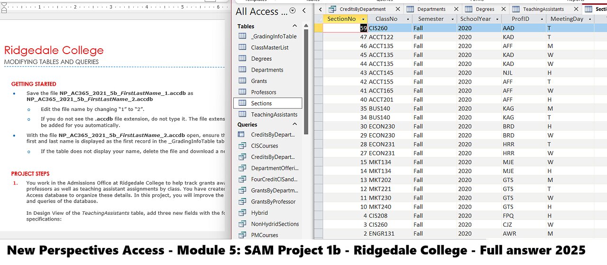Open the Departments table from navigation pane
The height and width of the screenshot is (265, 607).
click(x=267, y=70)
